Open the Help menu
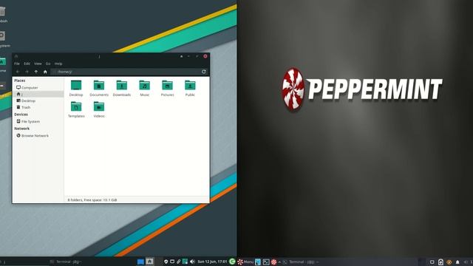 tap(58, 64)
